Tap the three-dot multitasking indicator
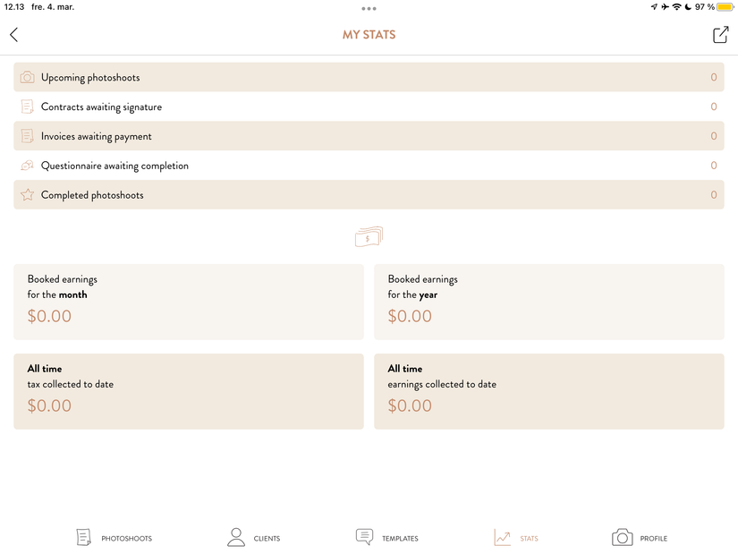Image resolution: width=738 pixels, height=554 pixels. click(369, 8)
